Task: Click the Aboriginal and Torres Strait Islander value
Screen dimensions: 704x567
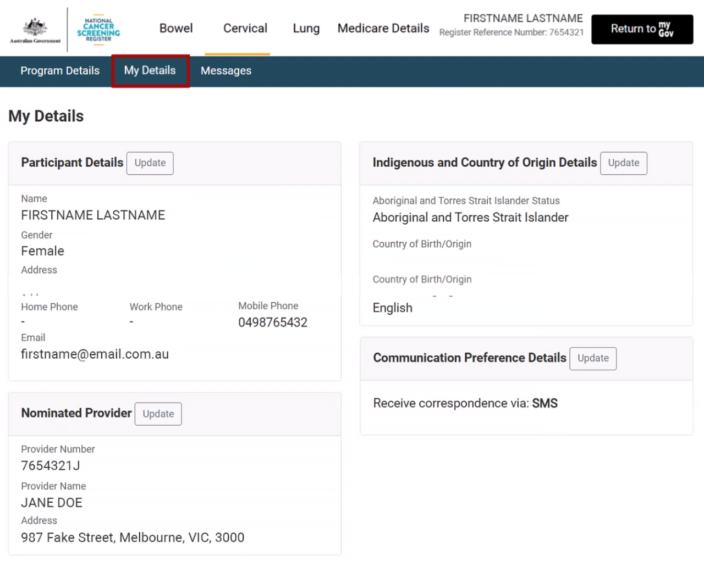Action: coord(470,218)
